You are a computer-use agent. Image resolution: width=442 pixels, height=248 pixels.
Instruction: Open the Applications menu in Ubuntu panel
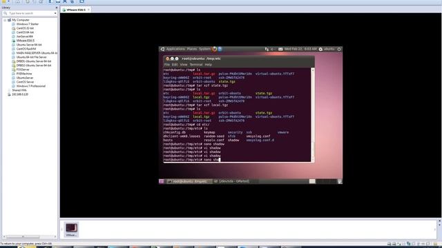click(175, 49)
